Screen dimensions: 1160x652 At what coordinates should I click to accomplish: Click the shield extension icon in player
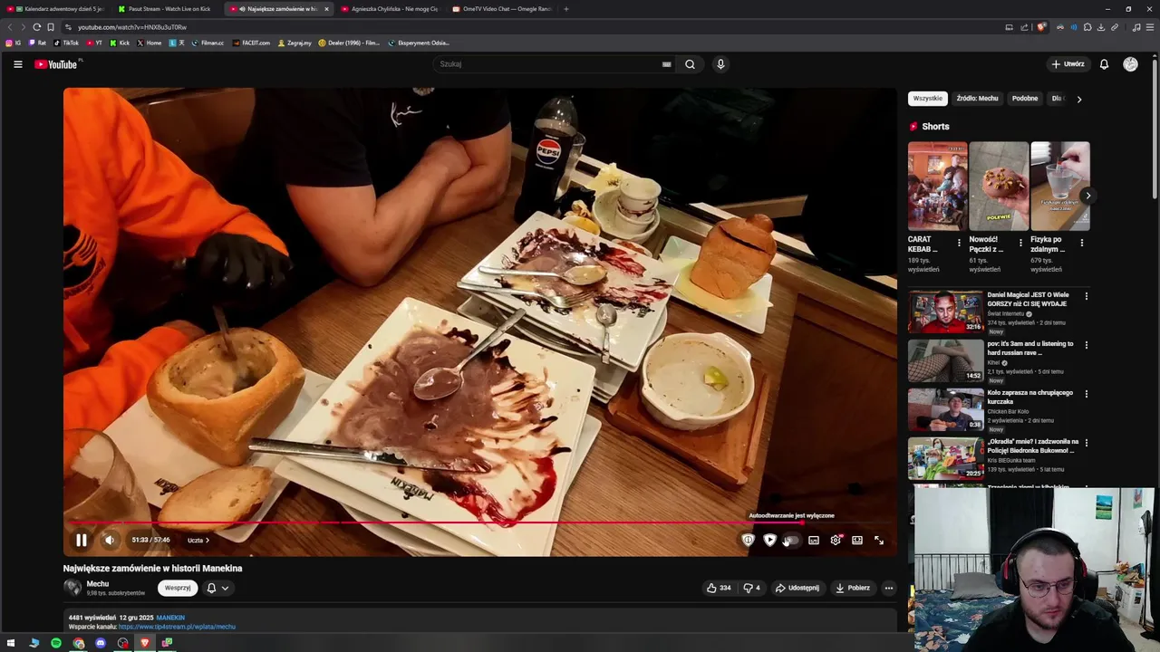tap(748, 540)
